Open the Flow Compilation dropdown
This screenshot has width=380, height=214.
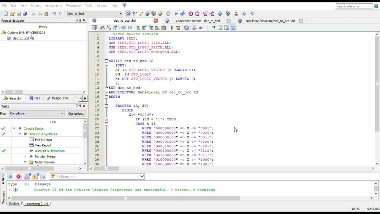37,113
